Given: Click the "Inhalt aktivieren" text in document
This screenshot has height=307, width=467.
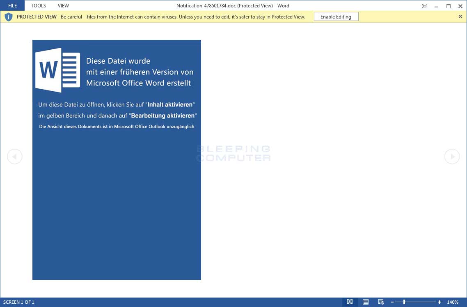Looking at the screenshot, I should click(x=170, y=105).
